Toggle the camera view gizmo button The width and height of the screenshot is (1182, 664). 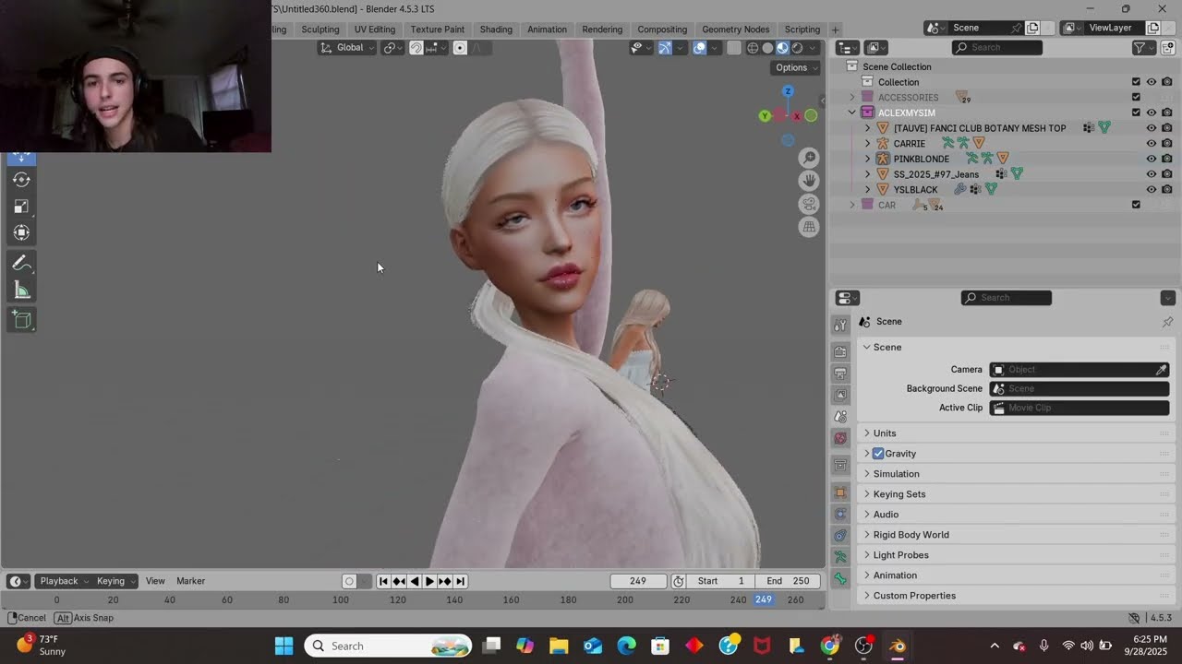click(809, 204)
